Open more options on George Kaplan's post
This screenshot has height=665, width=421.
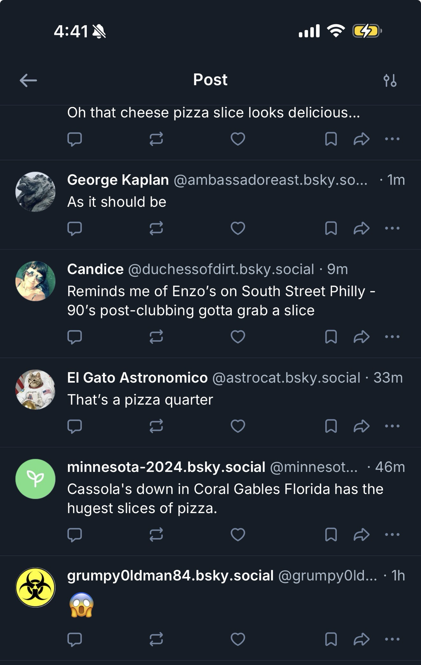pos(392,228)
